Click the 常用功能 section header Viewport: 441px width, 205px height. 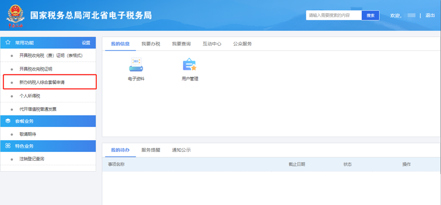point(48,43)
